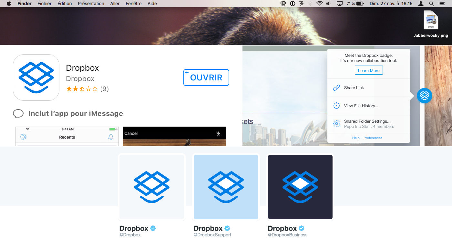Click the @Dropbox profile avatar

tap(152, 187)
